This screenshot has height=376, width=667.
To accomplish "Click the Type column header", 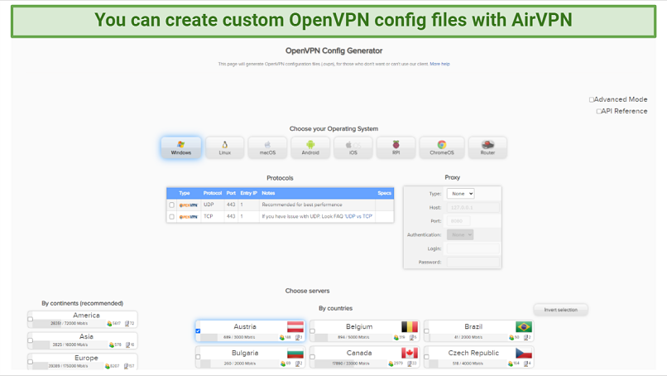I will pos(185,193).
